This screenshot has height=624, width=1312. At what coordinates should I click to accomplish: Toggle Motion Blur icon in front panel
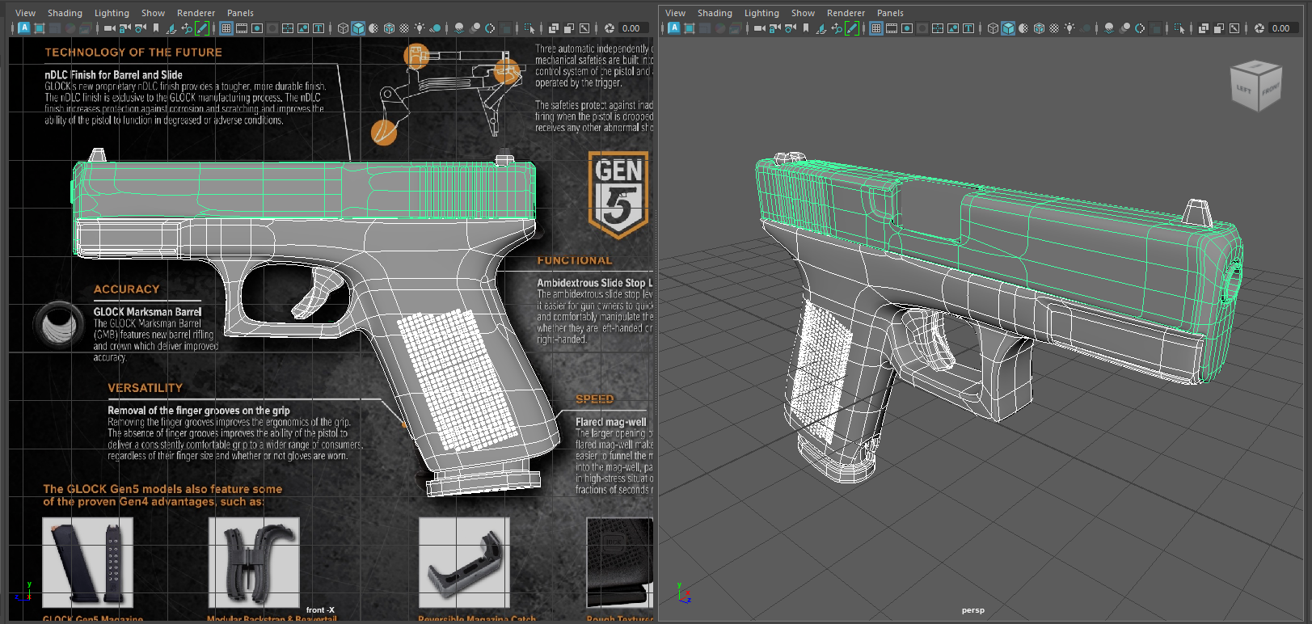tap(475, 28)
